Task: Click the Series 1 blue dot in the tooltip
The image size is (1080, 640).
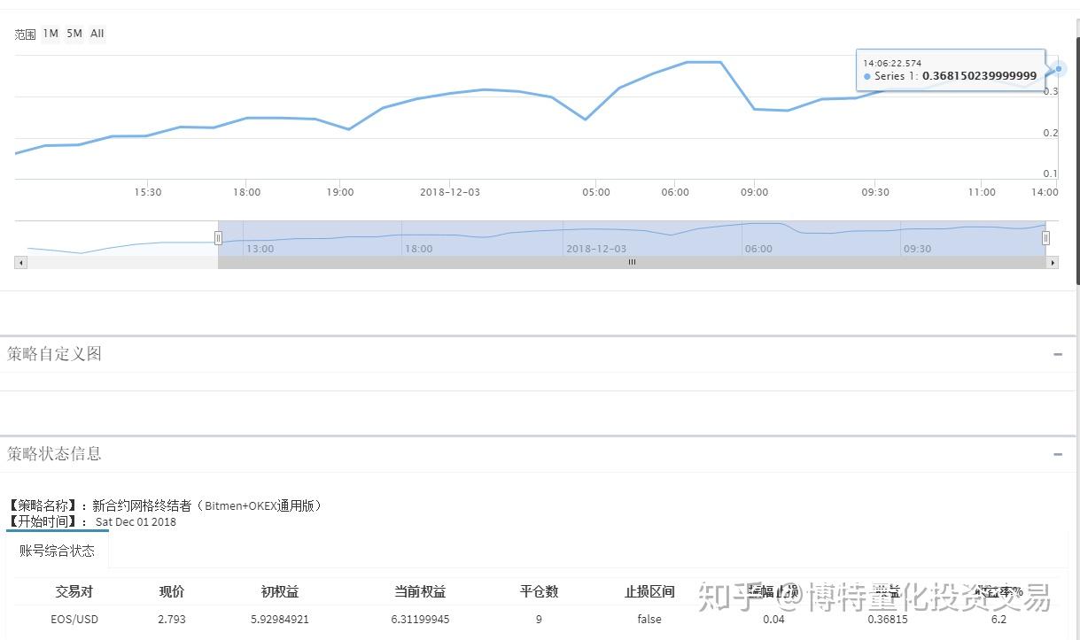Action: (x=866, y=76)
